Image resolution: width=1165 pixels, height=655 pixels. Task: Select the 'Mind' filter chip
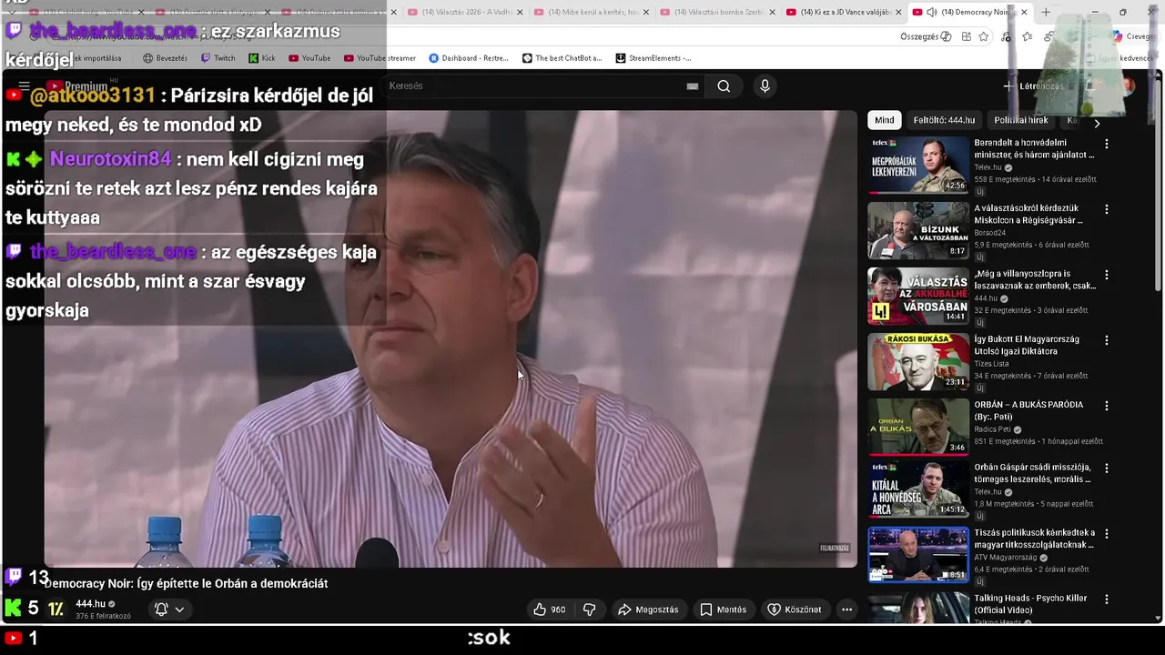pyautogui.click(x=885, y=120)
